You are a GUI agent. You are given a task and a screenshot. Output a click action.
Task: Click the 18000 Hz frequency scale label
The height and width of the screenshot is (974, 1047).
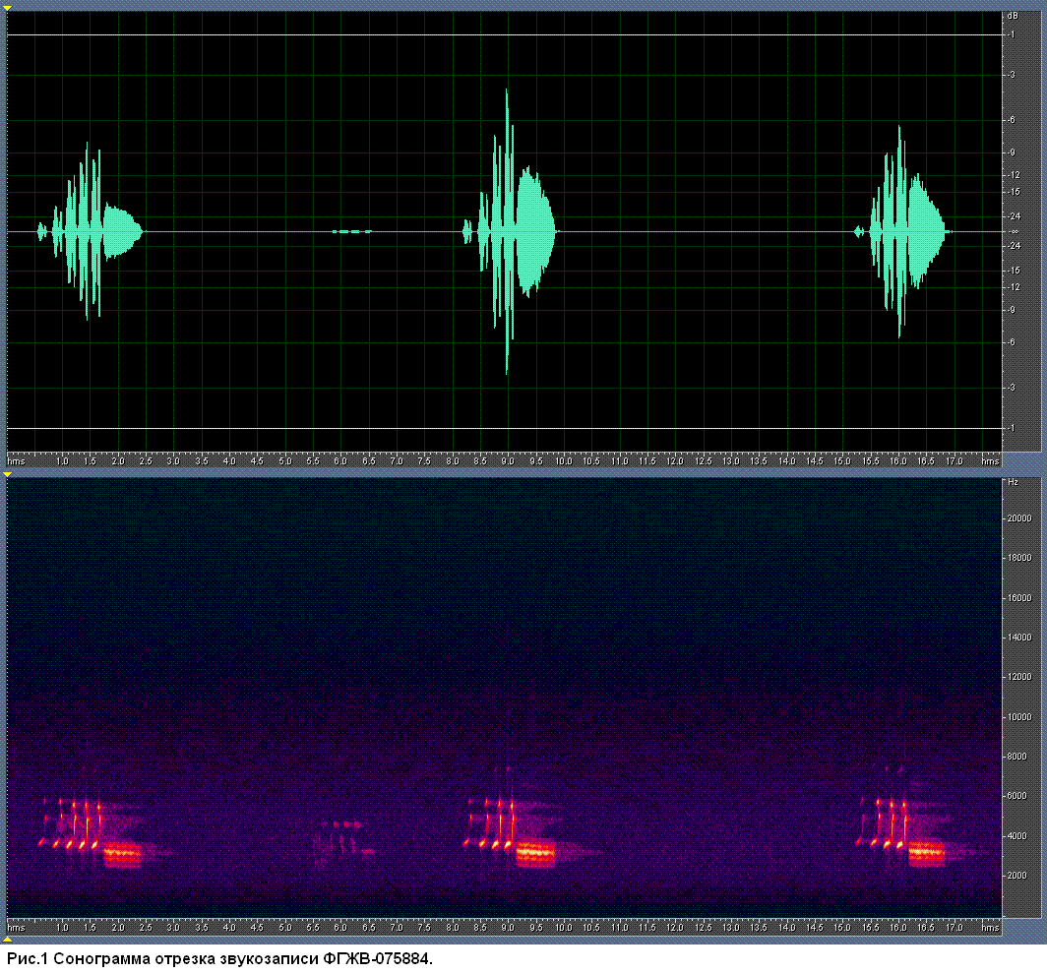tap(1019, 558)
